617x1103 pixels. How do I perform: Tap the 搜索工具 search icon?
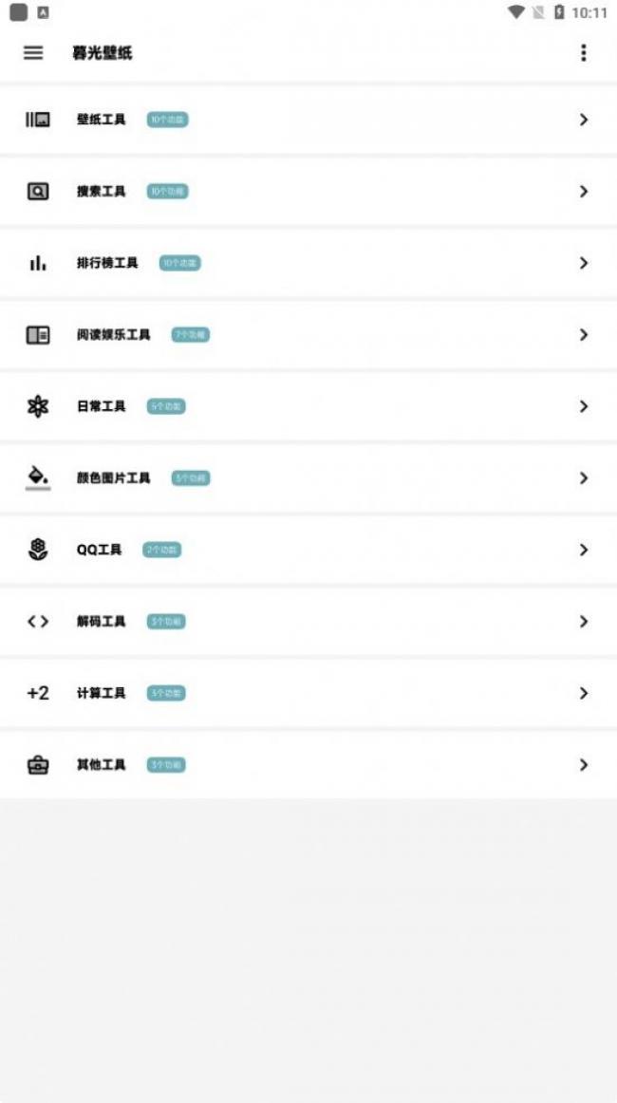pos(38,192)
